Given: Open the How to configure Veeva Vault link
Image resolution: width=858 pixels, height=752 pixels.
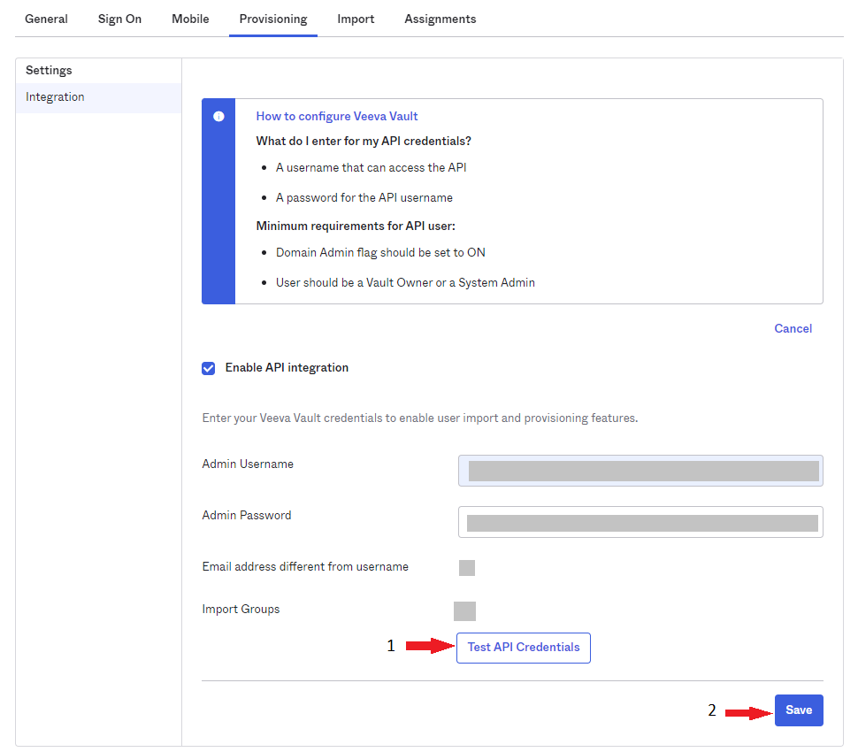Looking at the screenshot, I should pos(336,116).
